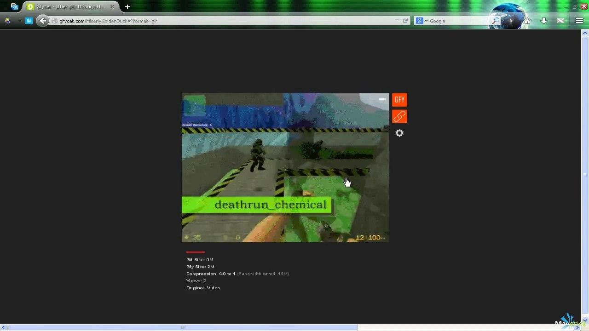Expand the small arrow beside the leftmost toolbar icon

pyautogui.click(x=19, y=21)
